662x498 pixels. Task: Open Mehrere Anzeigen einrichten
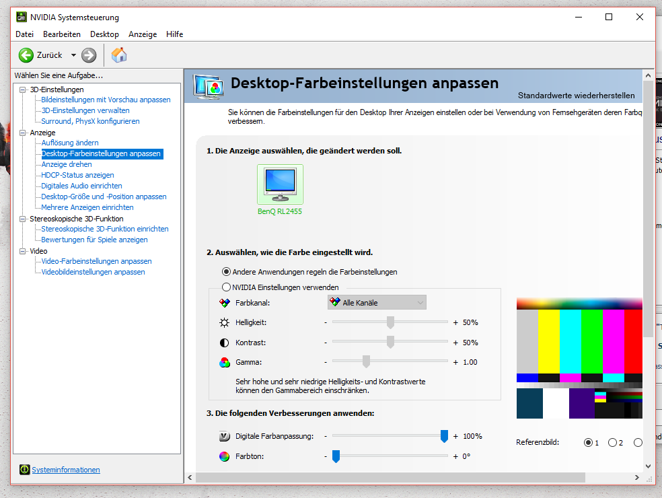[87, 207]
